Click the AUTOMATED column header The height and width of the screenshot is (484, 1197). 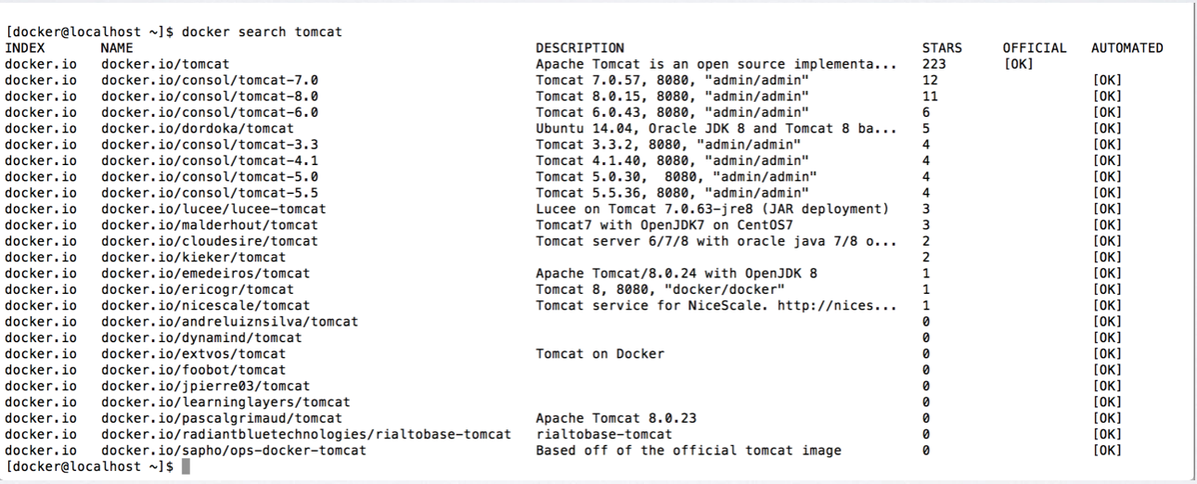(x=1126, y=47)
